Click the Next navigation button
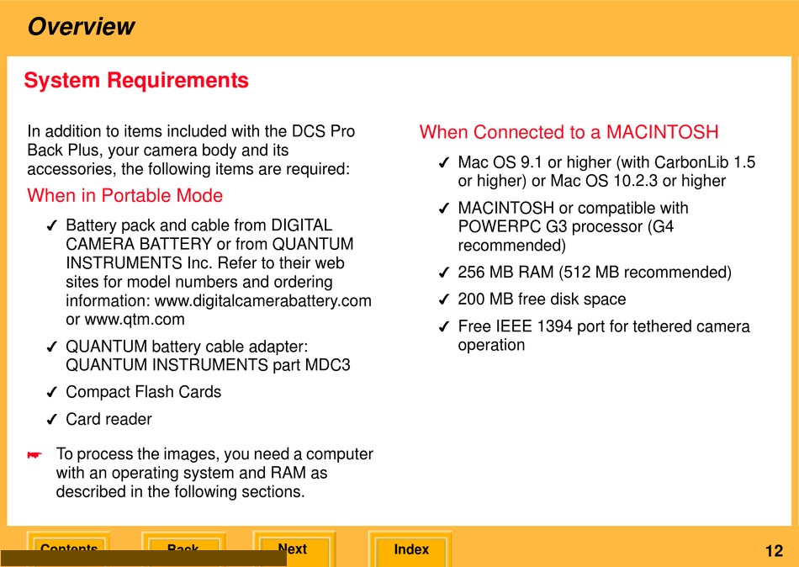Image resolution: width=799 pixels, height=567 pixels. point(293,548)
